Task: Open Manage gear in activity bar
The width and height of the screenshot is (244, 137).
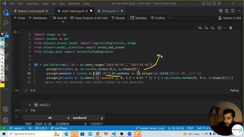Action: 5,120
